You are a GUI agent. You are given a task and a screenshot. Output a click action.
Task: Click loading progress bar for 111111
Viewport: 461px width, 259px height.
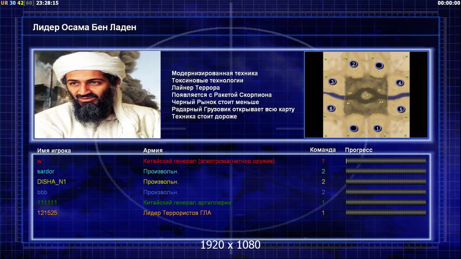386,202
